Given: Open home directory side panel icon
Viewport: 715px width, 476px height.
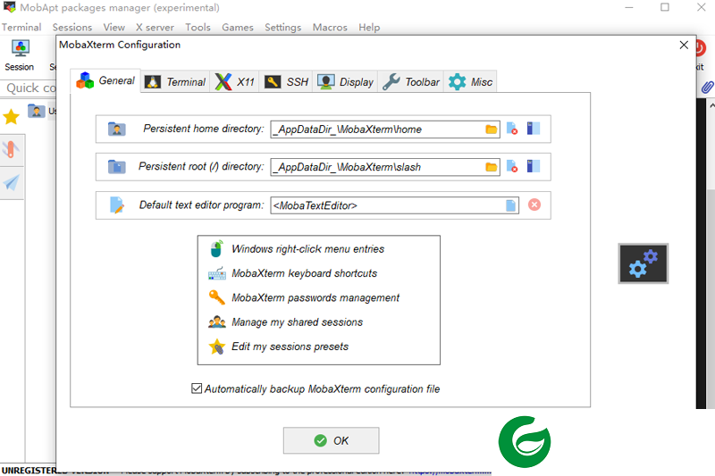Looking at the screenshot, I should 533,129.
